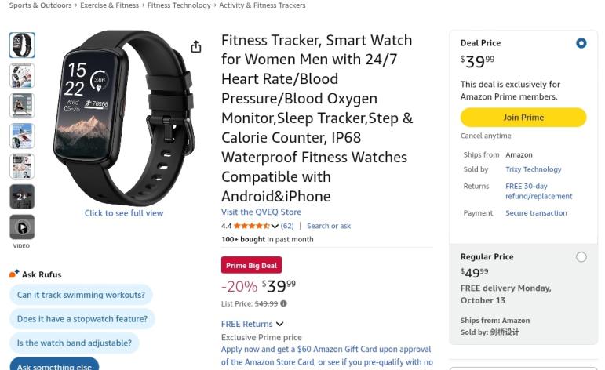Open Trixy Technology seller link

point(534,169)
